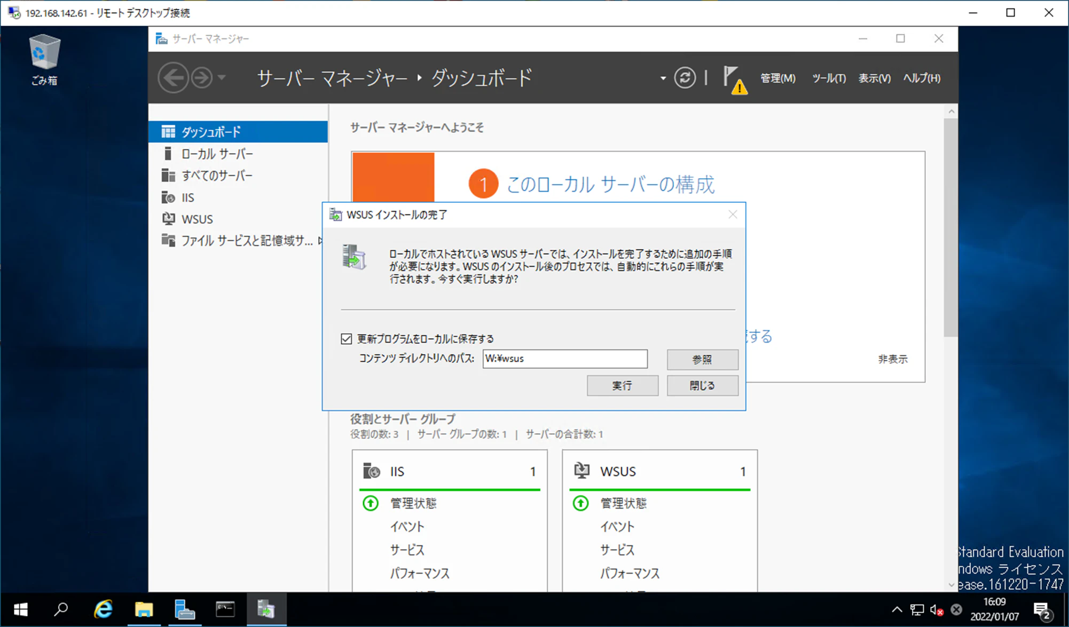The height and width of the screenshot is (627, 1069).
Task: Click the network icon in the system tray
Action: 917,609
